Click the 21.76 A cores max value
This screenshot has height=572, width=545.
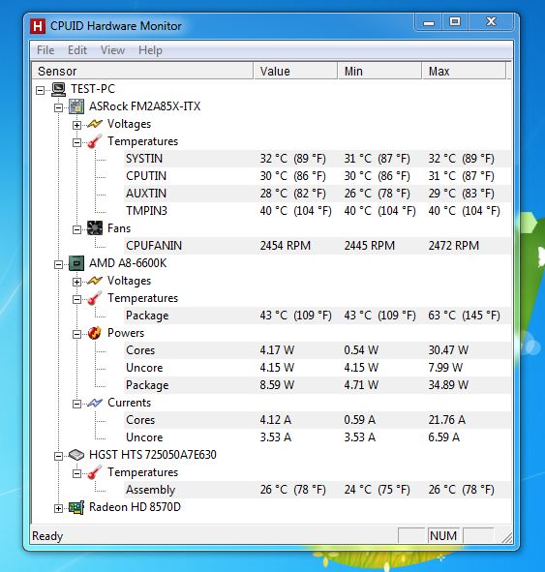[447, 420]
